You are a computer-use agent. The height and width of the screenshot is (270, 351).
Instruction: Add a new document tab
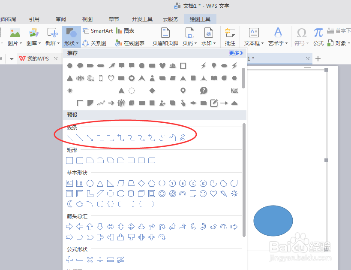(x=318, y=59)
